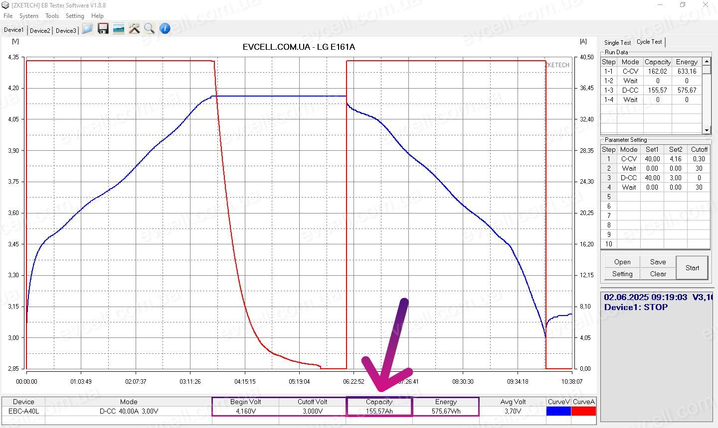
Task: Select empty parameter step row 5
Action: 656,197
